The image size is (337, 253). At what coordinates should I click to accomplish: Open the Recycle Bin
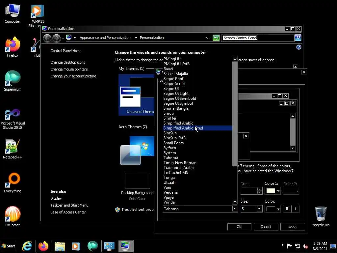[321, 217]
